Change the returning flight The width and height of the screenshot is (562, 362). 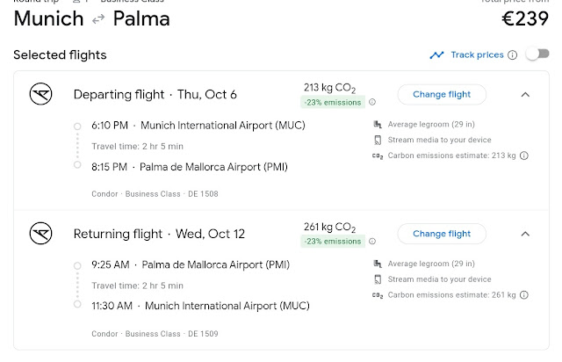pos(442,234)
